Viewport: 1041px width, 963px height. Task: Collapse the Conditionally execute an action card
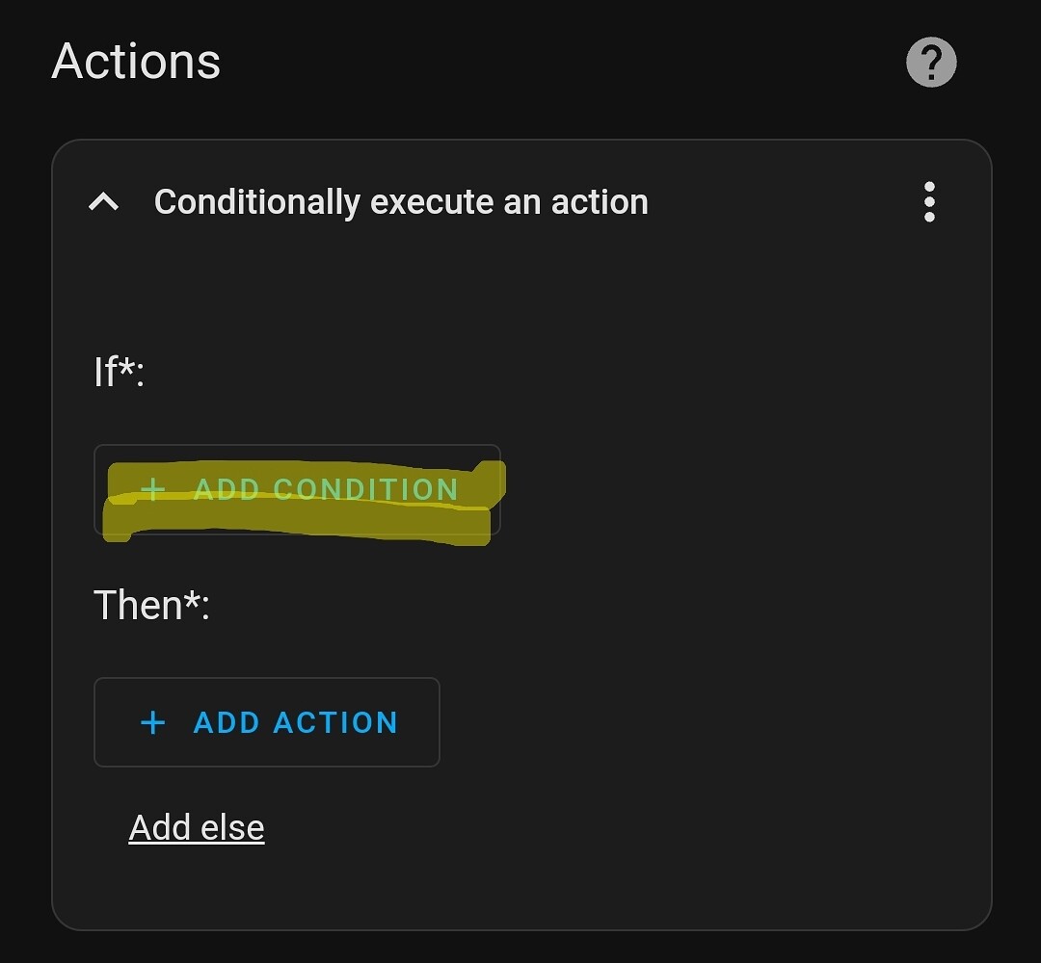click(x=103, y=201)
